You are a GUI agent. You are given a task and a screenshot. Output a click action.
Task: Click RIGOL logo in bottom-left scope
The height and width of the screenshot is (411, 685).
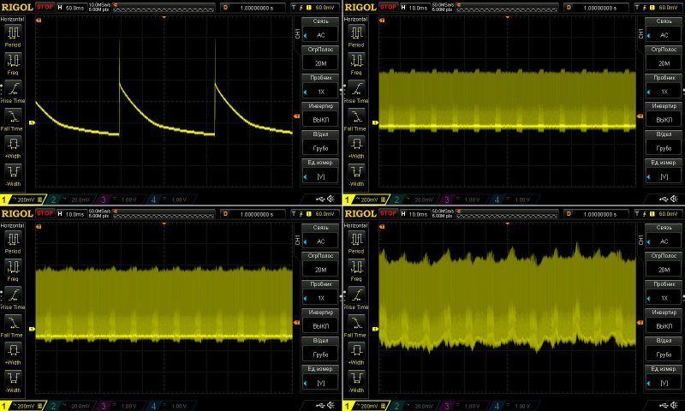click(x=15, y=212)
